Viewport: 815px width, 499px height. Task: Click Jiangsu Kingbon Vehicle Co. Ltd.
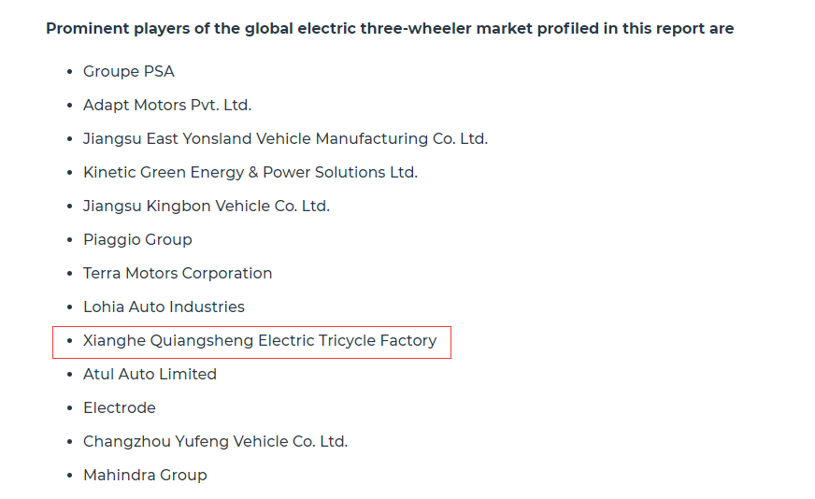click(x=207, y=206)
